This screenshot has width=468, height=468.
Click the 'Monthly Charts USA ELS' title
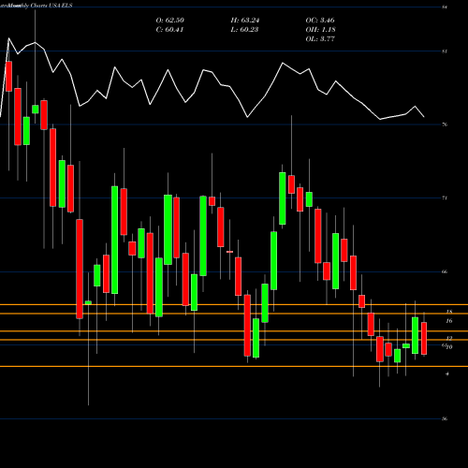[x=40, y=6]
